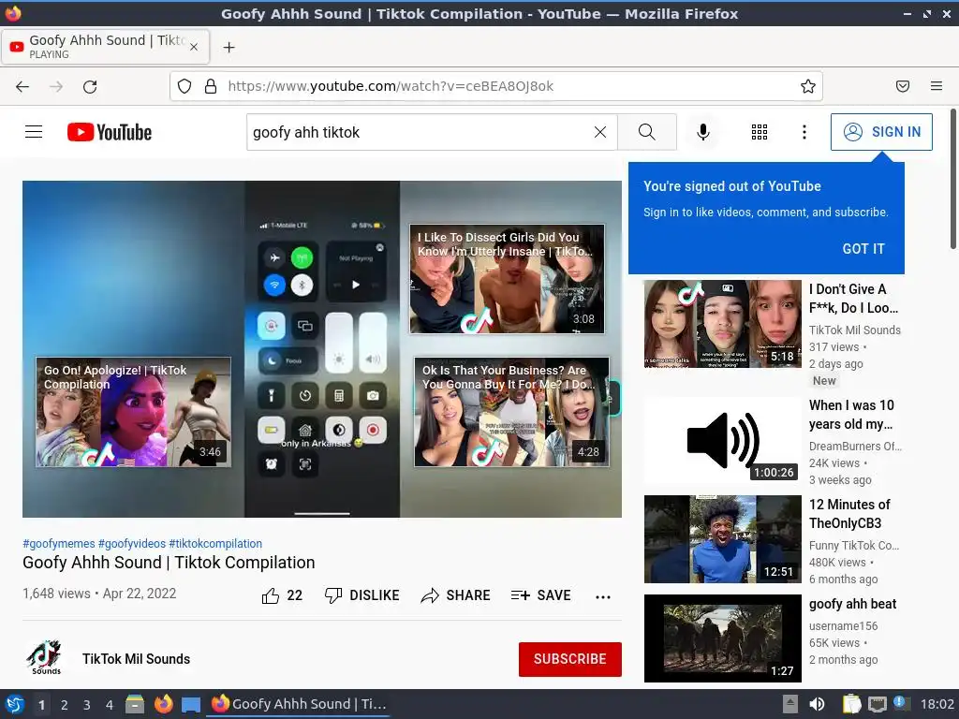Click the #goofyvideos hashtag
This screenshot has width=959, height=719.
click(x=132, y=544)
